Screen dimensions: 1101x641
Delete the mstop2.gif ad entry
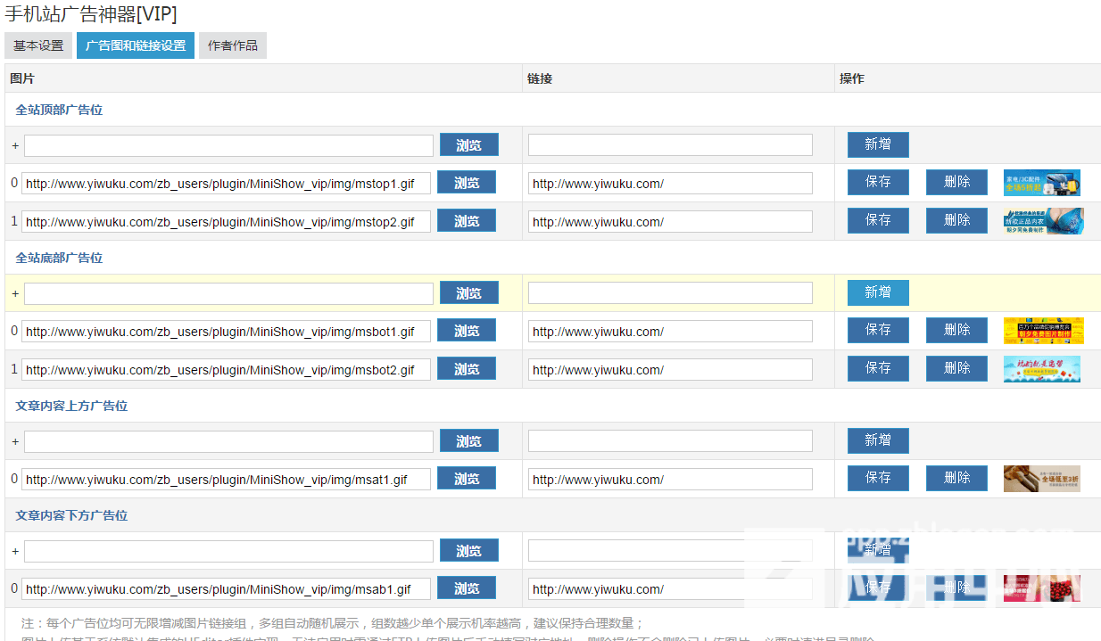(956, 220)
